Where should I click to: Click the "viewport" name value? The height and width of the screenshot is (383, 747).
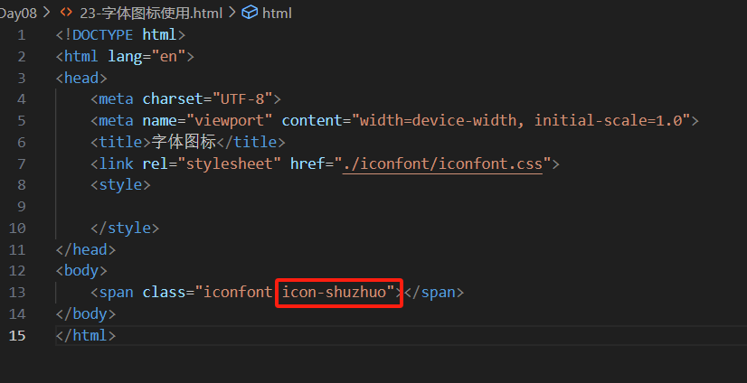(230, 120)
